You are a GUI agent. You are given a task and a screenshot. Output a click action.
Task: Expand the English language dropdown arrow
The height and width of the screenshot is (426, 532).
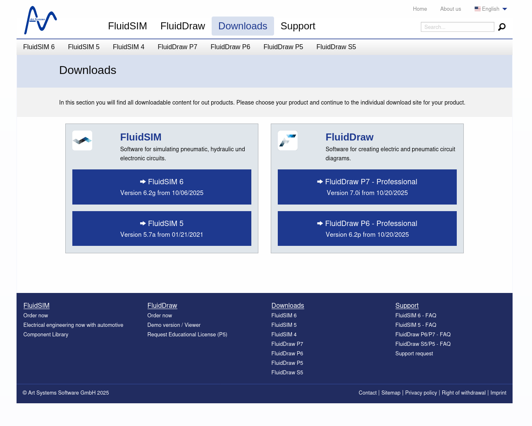[x=505, y=9]
